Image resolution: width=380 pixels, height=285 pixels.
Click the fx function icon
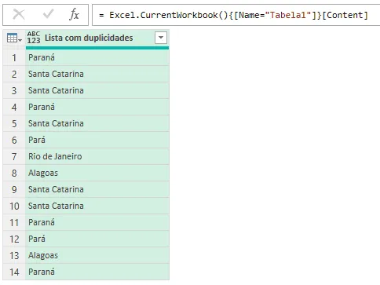click(x=74, y=14)
